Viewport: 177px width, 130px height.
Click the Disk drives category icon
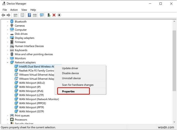[x=12, y=34]
